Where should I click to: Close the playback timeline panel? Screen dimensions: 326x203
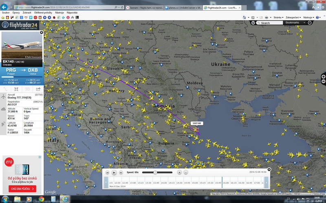[269, 169]
